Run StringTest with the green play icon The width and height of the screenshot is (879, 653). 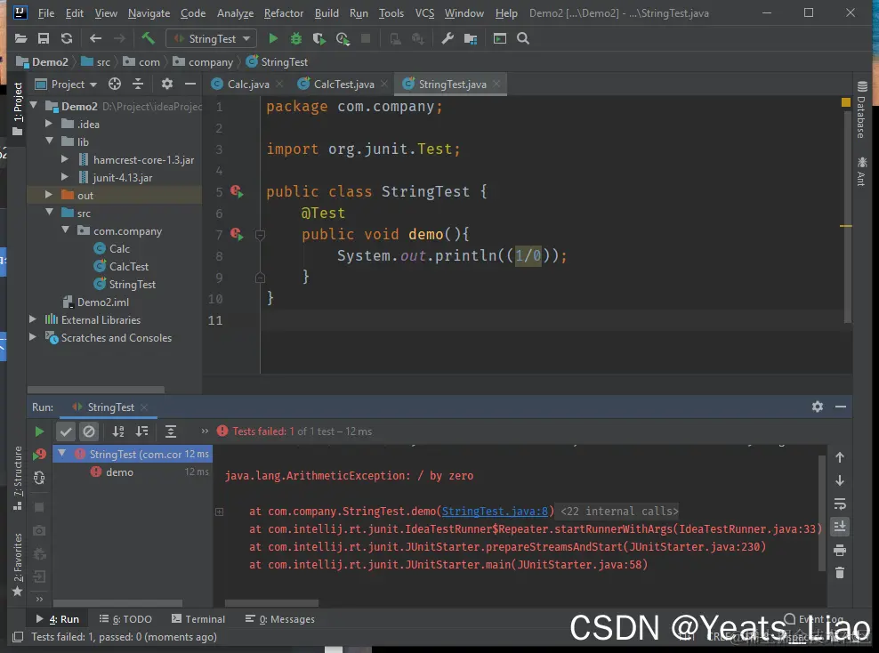pos(273,38)
